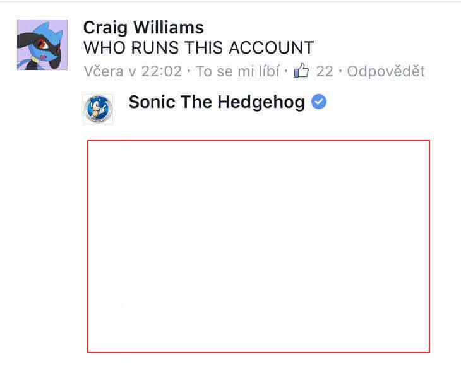The image size is (461, 376).
Task: Open Craig Williams' profile via his name
Action: [x=143, y=28]
